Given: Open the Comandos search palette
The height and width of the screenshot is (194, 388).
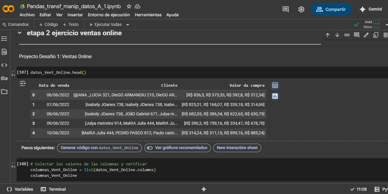Looking at the screenshot, I should (x=15, y=25).
